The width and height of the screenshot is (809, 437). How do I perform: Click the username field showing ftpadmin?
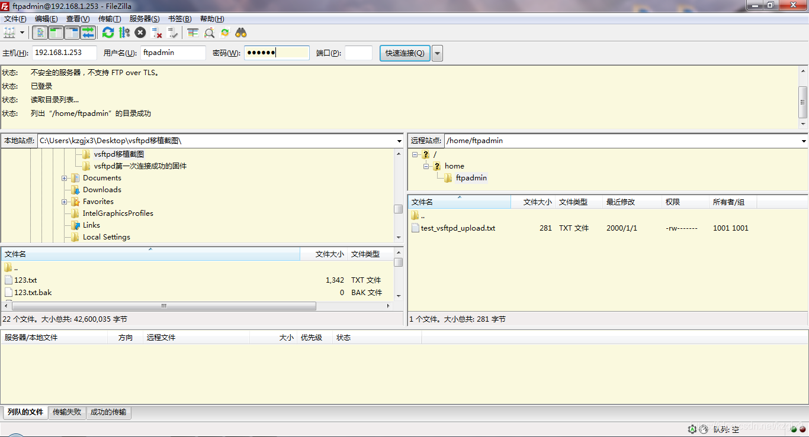pyautogui.click(x=174, y=53)
